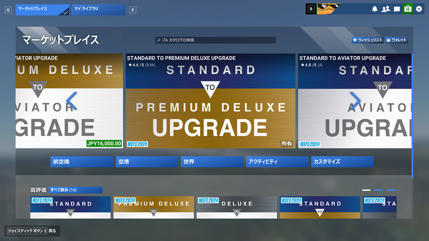Click the E next-tab key icon

(x=132, y=10)
